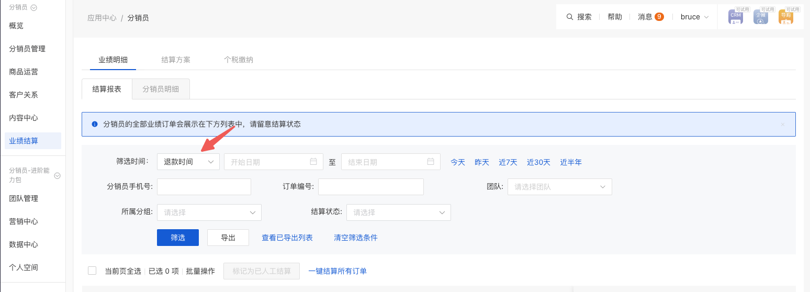The width and height of the screenshot is (810, 292).
Task: Click the 导出 button
Action: point(228,238)
